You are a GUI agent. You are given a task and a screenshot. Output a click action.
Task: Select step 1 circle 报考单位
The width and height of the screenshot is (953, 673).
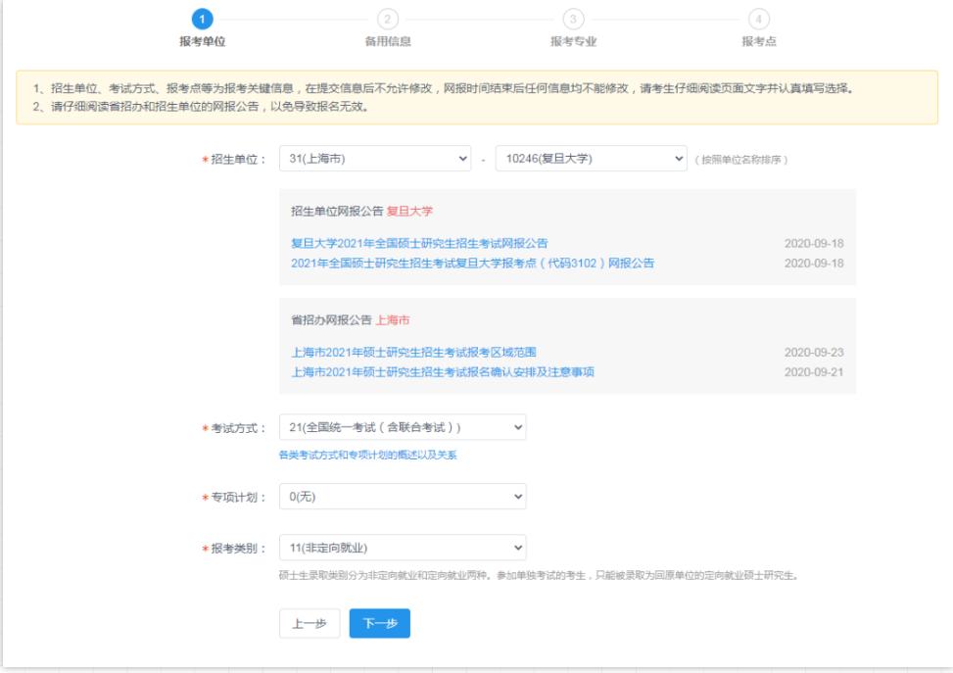203,20
